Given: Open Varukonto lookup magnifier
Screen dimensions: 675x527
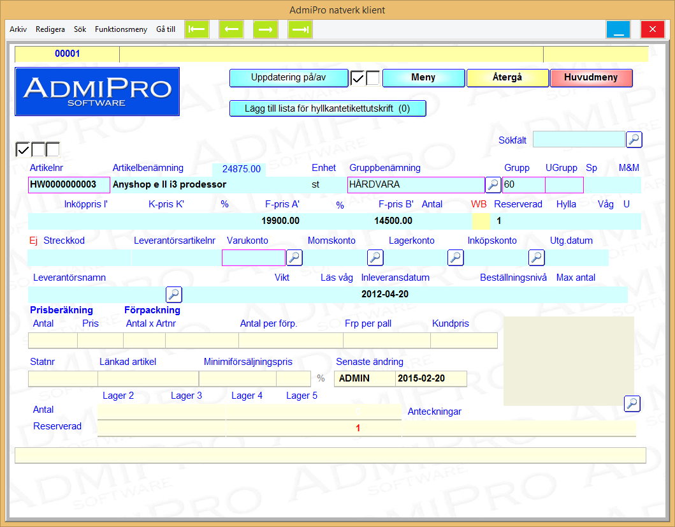Looking at the screenshot, I should tap(294, 258).
